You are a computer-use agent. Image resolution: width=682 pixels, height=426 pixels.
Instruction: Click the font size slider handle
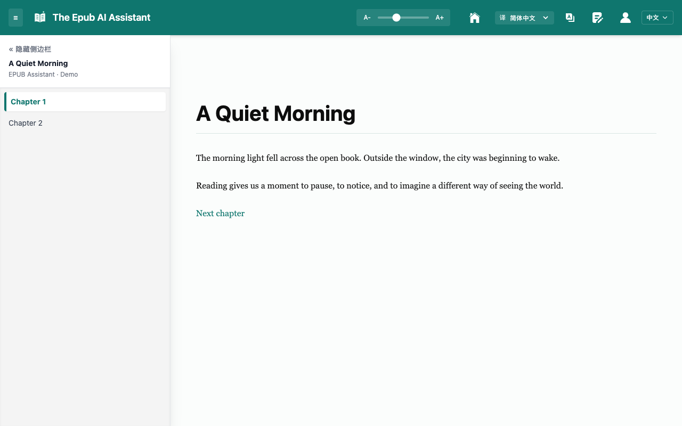click(396, 18)
